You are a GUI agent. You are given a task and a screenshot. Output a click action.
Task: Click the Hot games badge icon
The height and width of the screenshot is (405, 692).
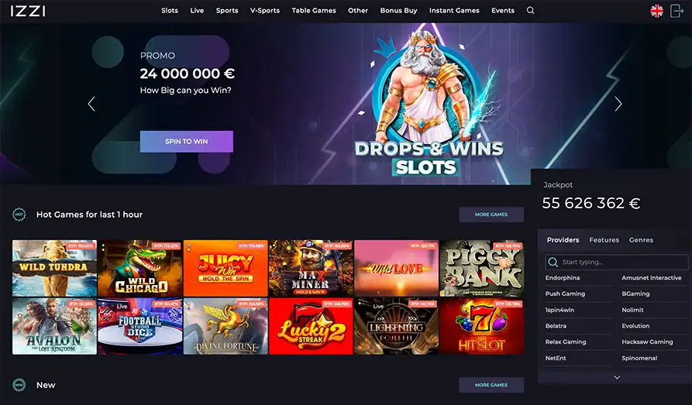(x=19, y=215)
